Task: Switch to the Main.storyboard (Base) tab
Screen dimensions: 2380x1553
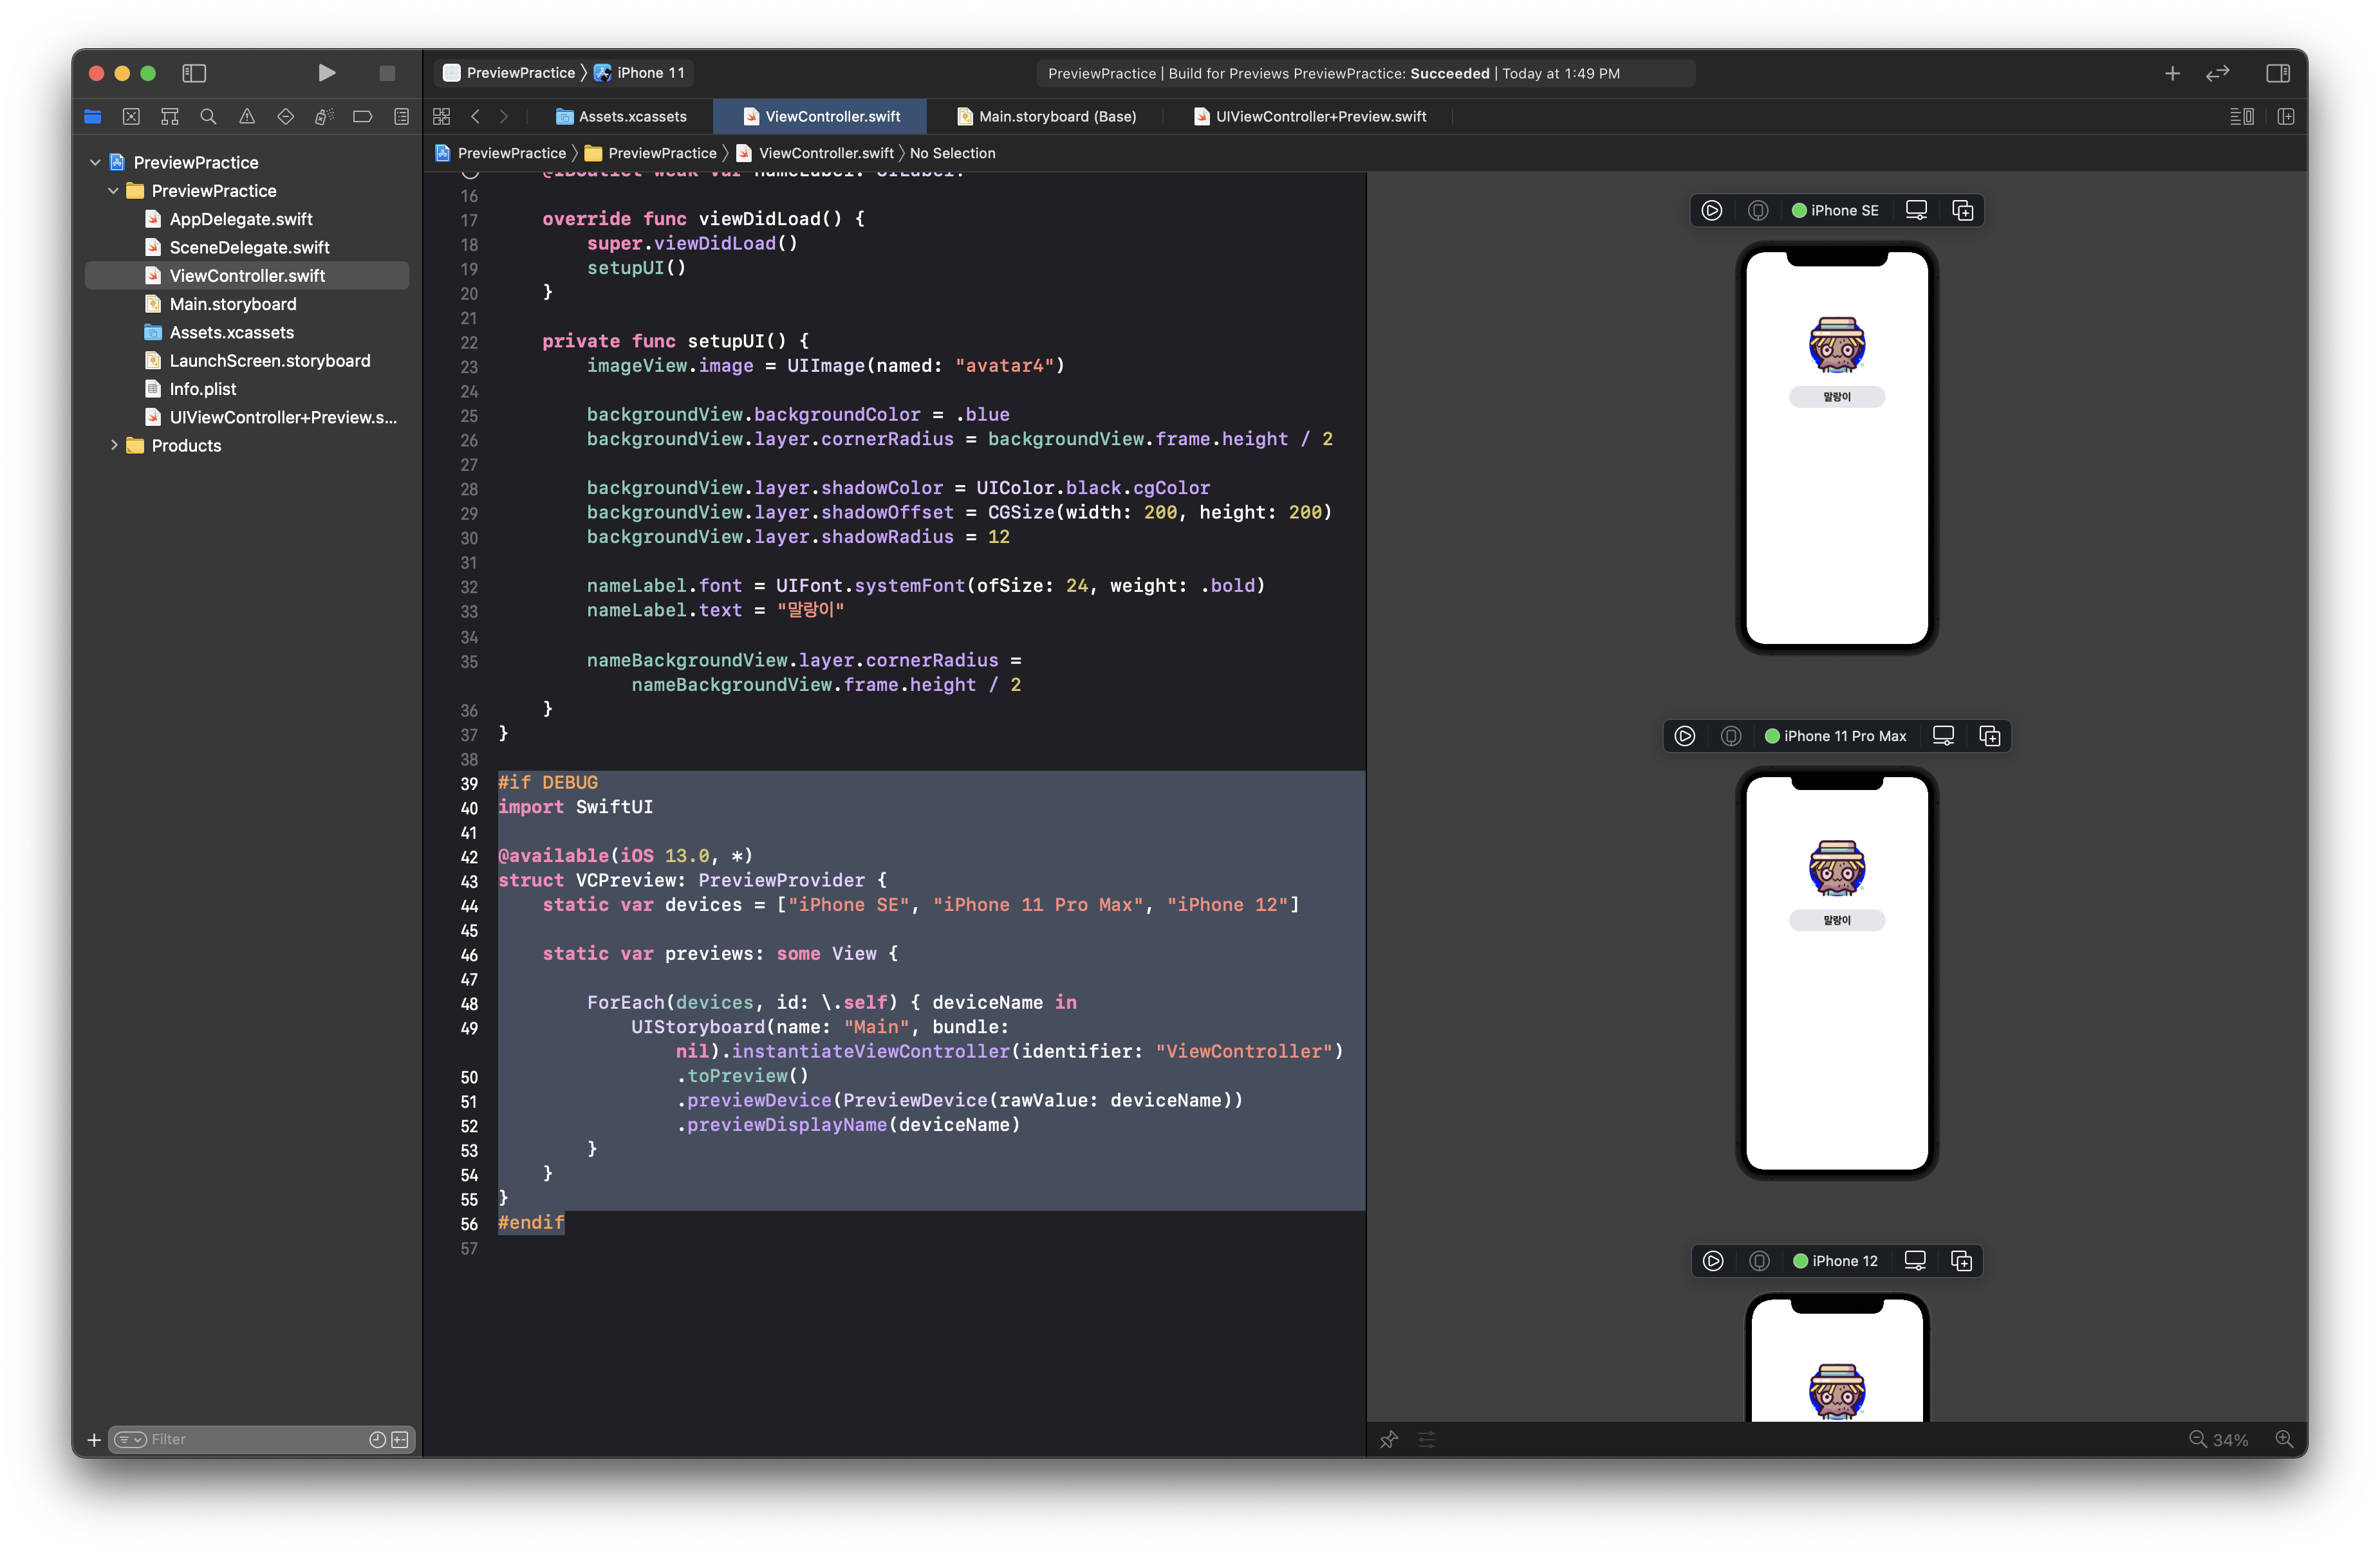Action: pos(1056,117)
